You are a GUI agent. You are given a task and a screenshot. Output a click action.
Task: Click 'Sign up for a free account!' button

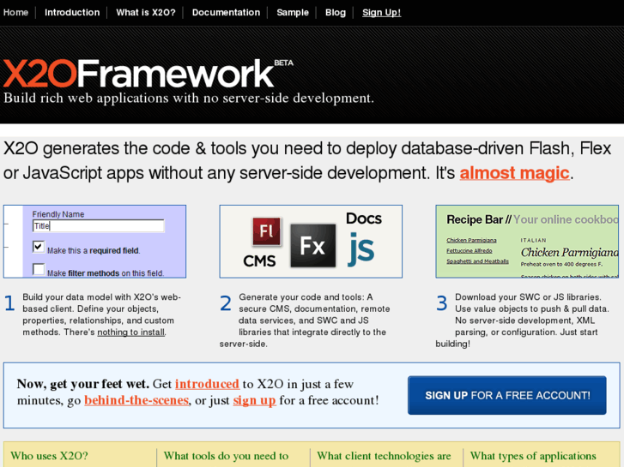507,395
